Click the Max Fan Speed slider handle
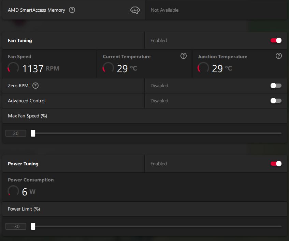289x241 pixels. coord(33,133)
